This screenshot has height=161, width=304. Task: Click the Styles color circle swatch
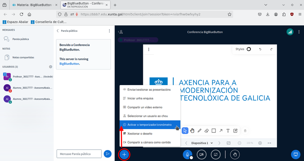point(249,49)
